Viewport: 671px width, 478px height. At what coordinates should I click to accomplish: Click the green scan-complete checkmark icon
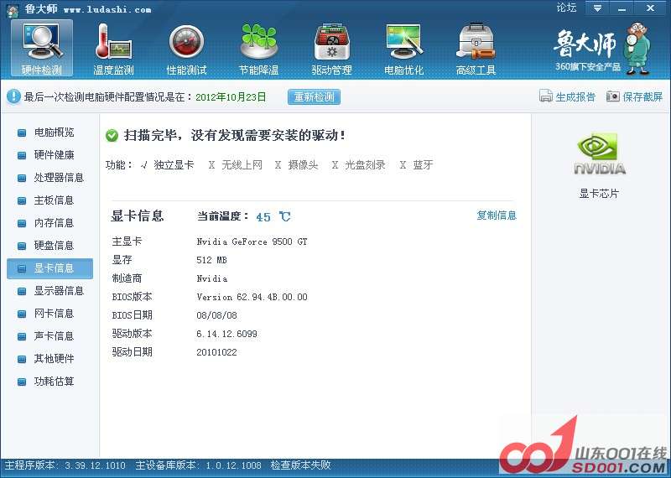[x=112, y=136]
